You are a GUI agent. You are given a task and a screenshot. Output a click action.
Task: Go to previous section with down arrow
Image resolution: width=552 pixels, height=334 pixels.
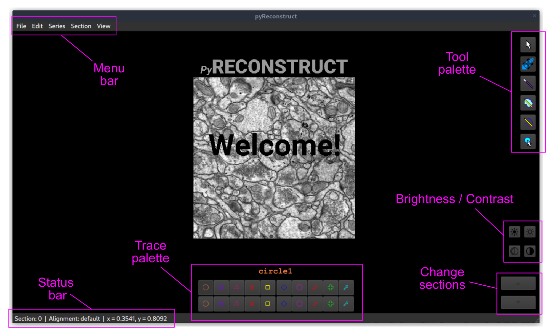[518, 302]
